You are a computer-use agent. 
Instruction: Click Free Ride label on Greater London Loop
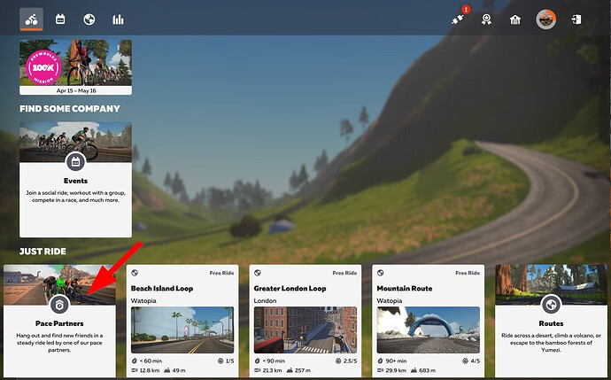[344, 273]
